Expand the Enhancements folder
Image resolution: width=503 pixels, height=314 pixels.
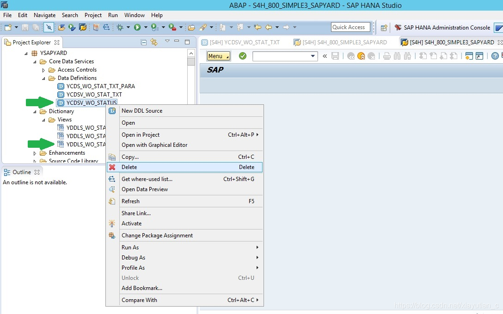click(35, 153)
